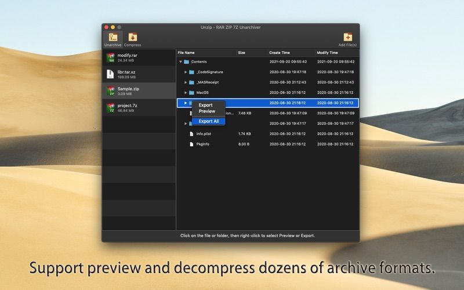This screenshot has height=290, width=464.
Task: Select the libr.tar.xz file icon
Action: pos(110,74)
